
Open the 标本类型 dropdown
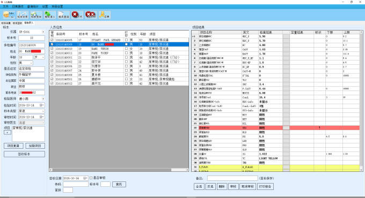43,111
